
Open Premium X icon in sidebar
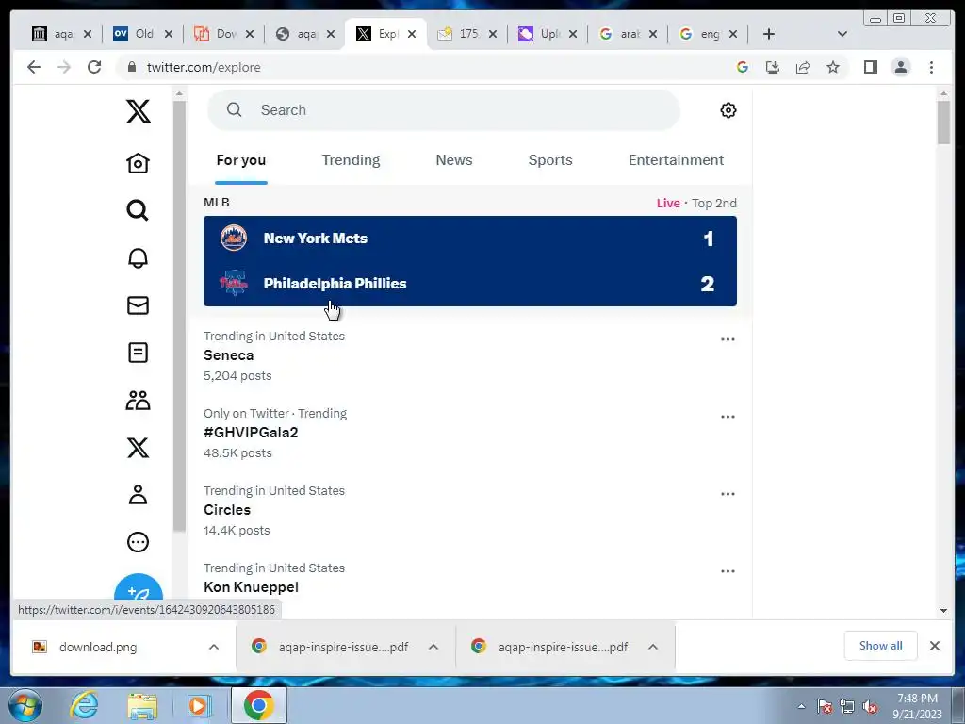tap(138, 448)
